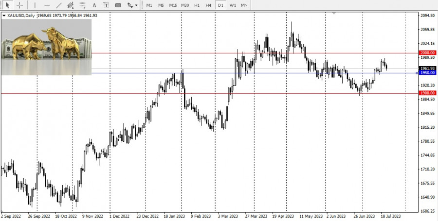The height and width of the screenshot is (221, 438).
Task: Select the blue 1950.00 horizontal line
Action: point(255,73)
